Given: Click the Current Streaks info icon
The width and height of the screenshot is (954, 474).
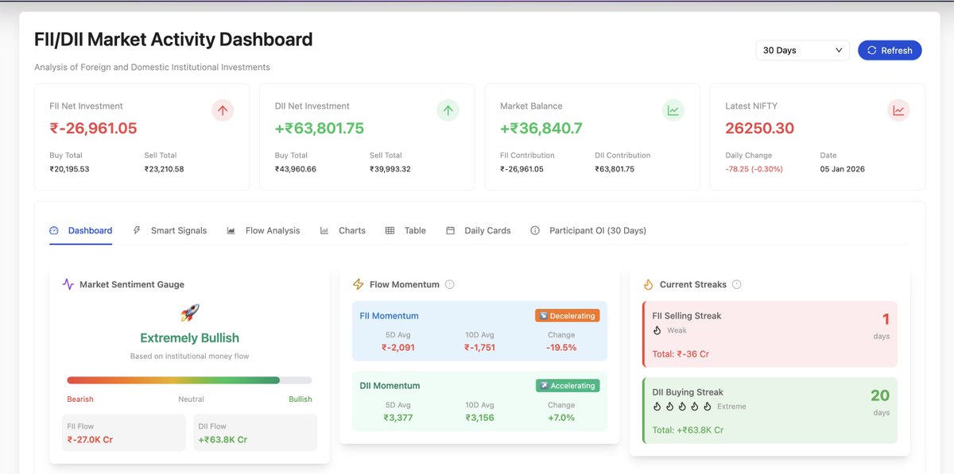Looking at the screenshot, I should pos(737,284).
